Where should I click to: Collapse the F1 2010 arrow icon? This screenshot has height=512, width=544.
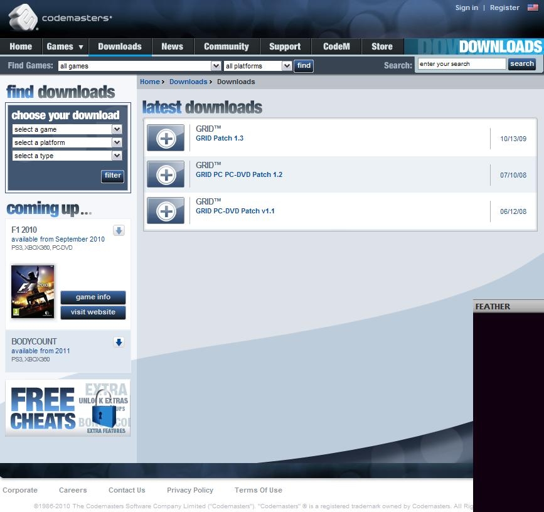coord(119,230)
